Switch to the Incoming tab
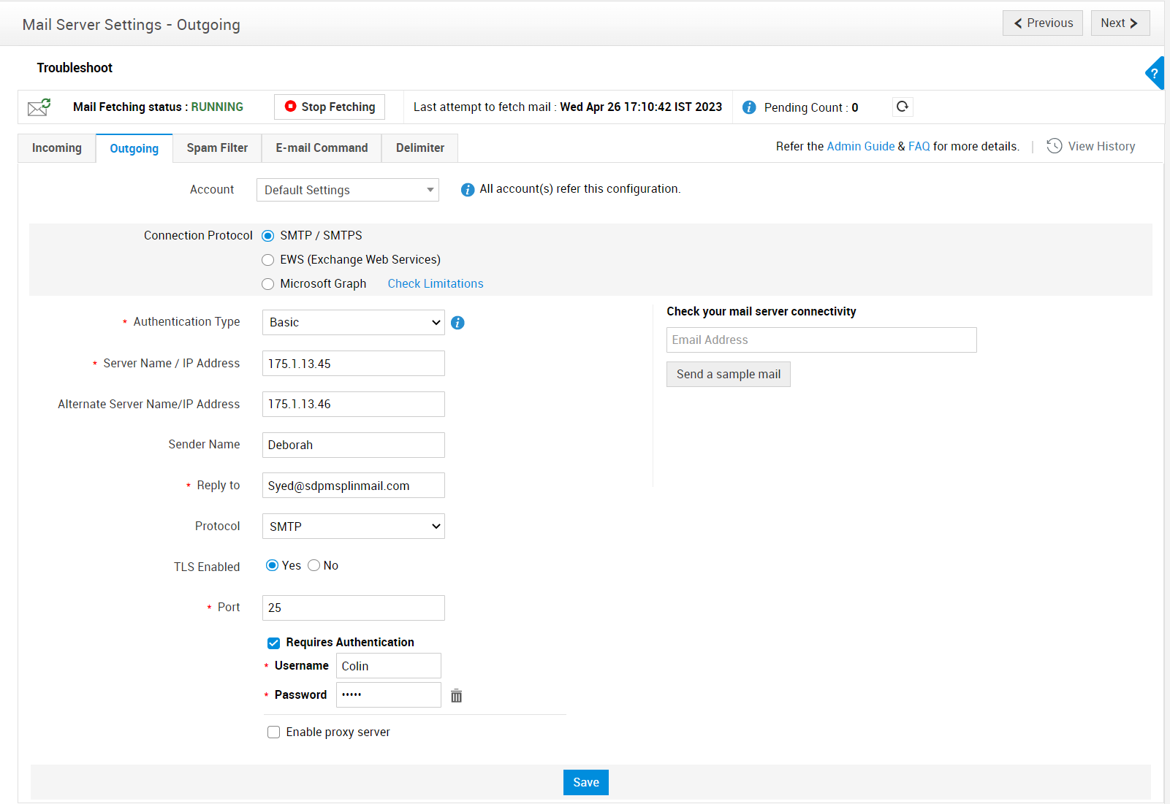 [57, 148]
